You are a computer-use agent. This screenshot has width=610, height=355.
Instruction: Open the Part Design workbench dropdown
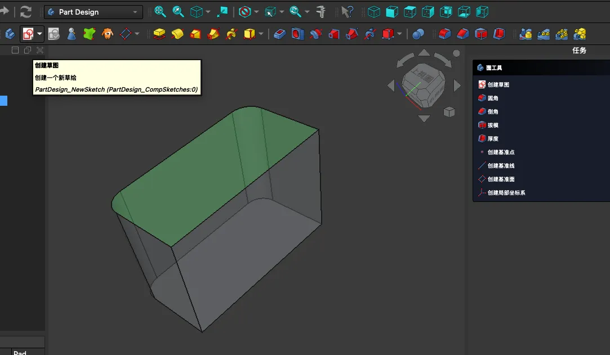coord(93,12)
